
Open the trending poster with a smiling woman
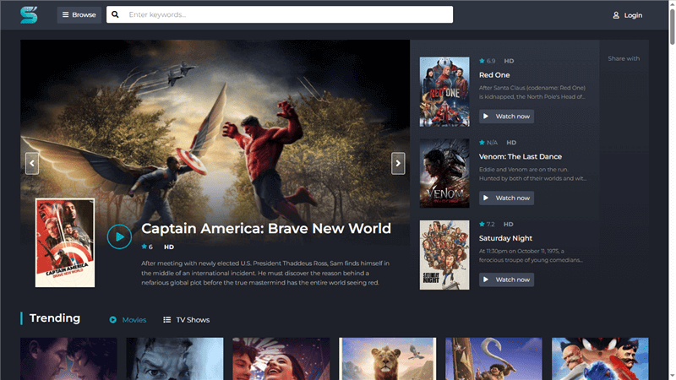pyautogui.click(x=281, y=358)
